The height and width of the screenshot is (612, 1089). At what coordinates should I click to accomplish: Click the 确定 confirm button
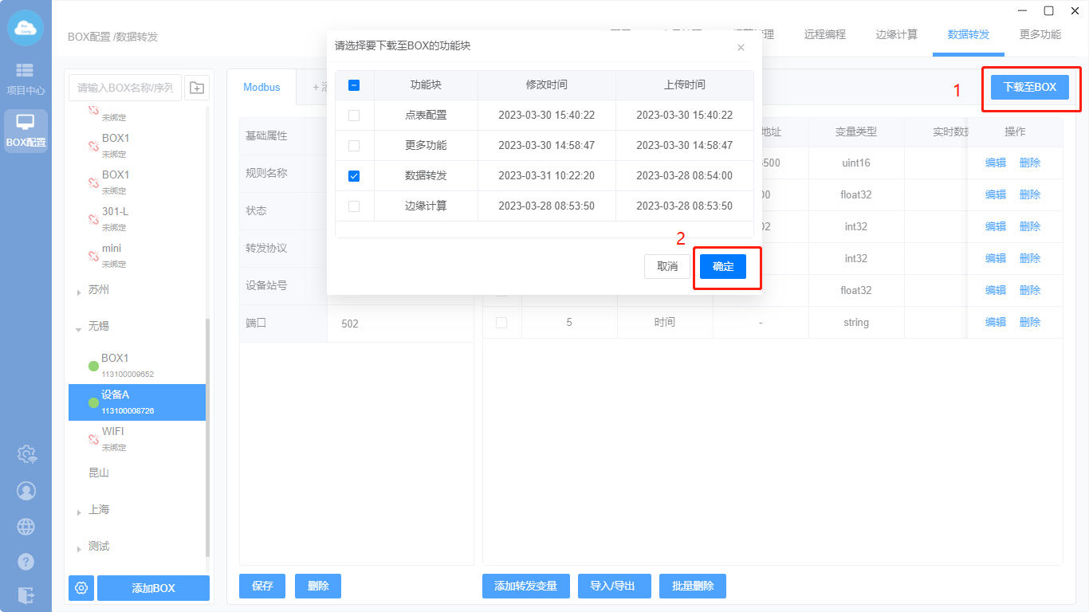pos(723,267)
